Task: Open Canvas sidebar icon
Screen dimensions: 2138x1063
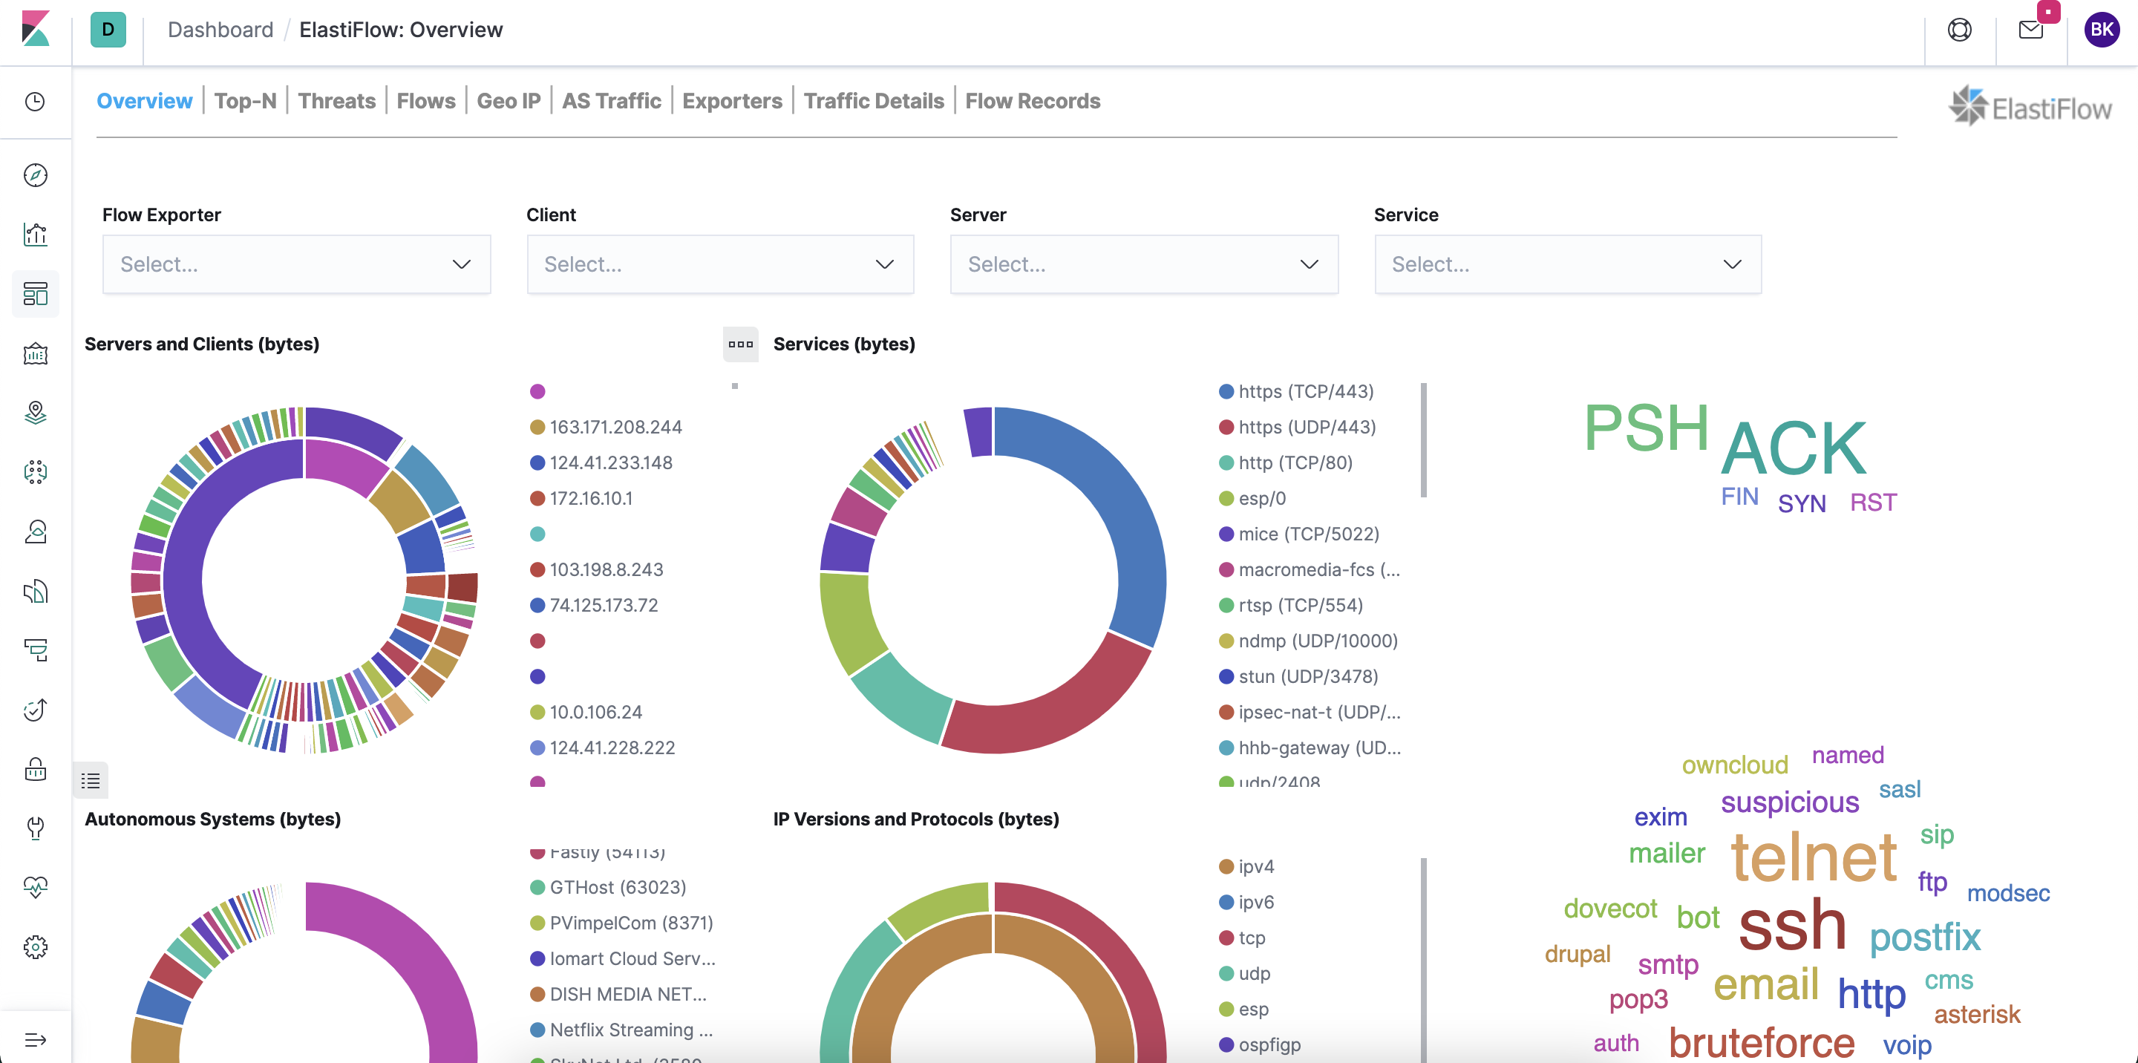Action: click(36, 353)
